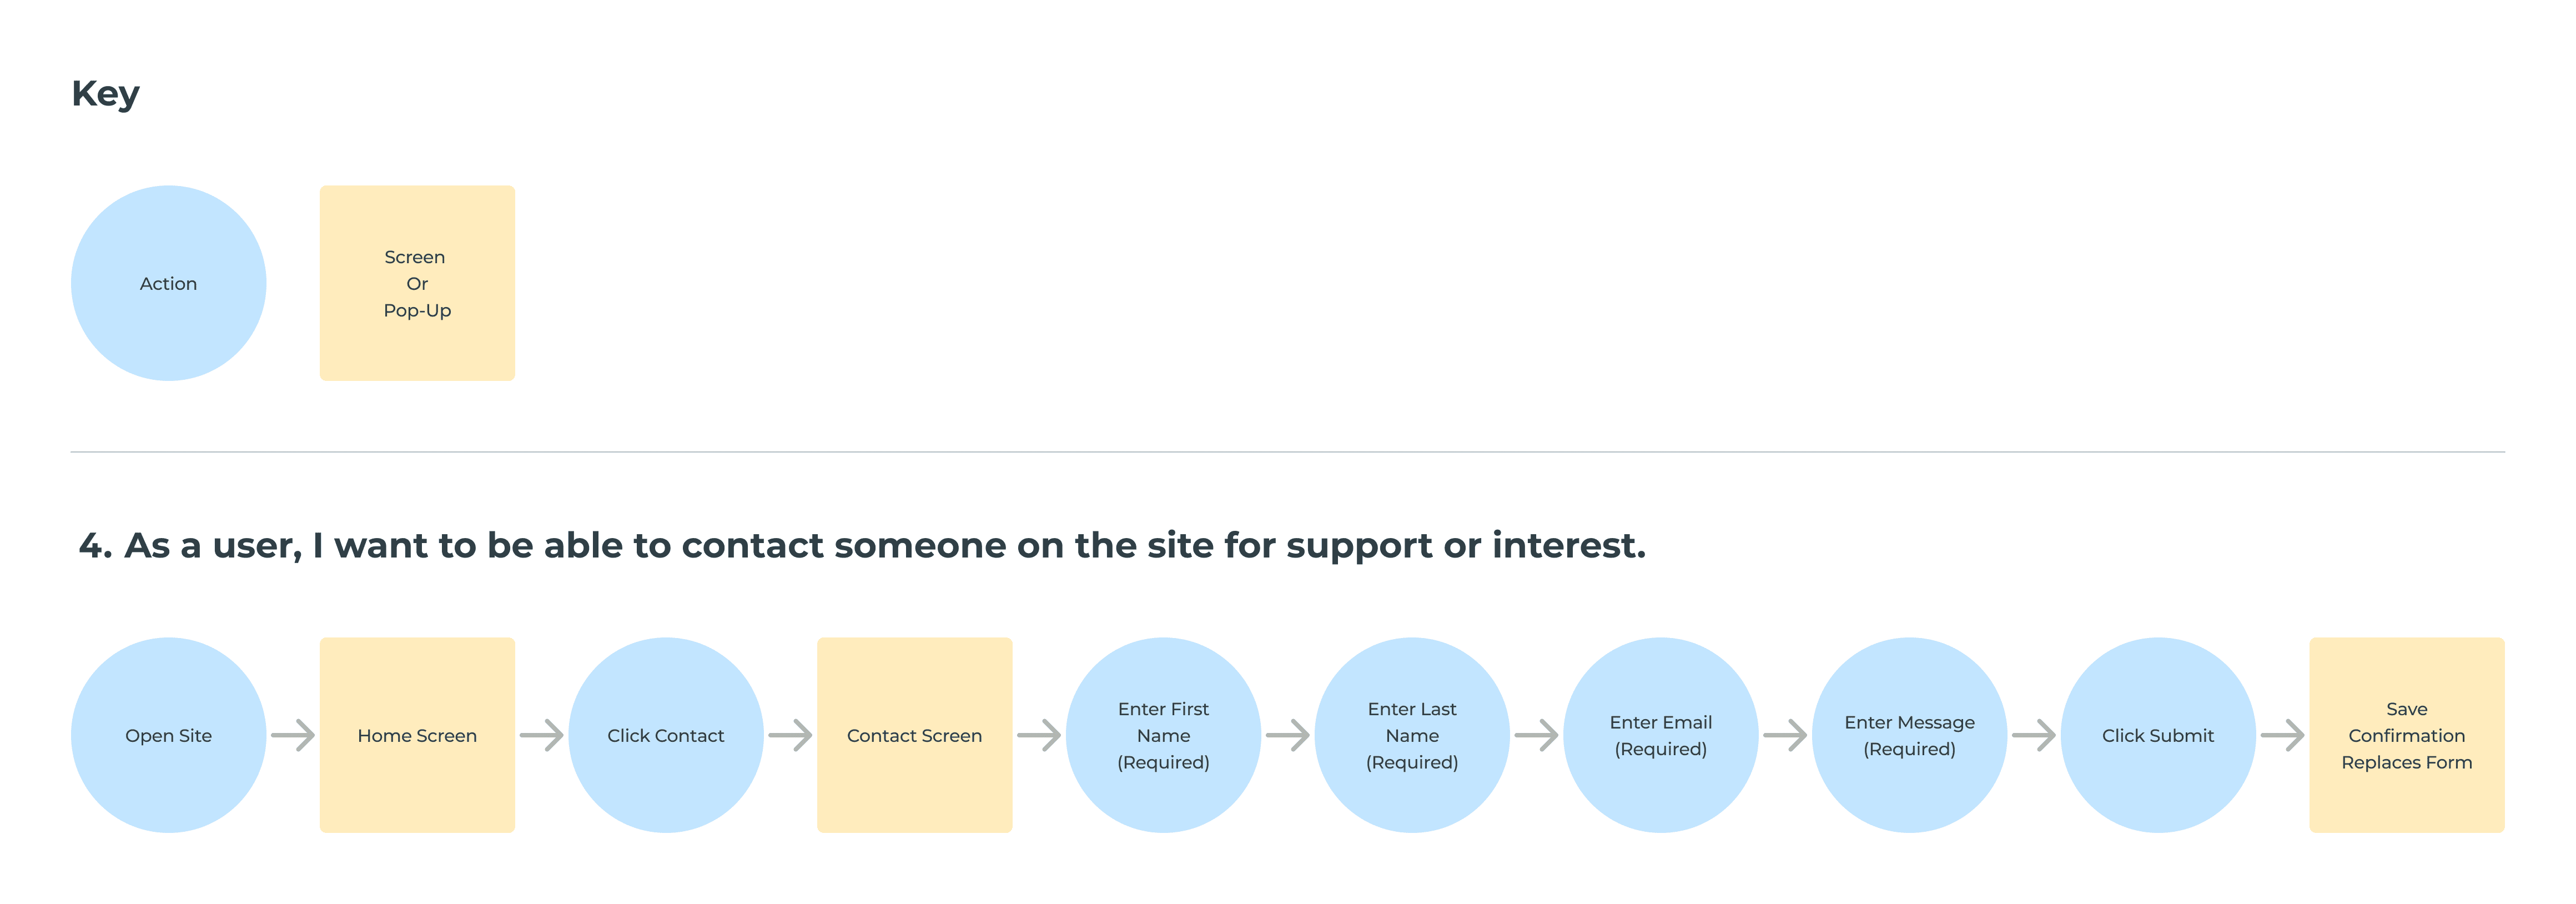The height and width of the screenshot is (904, 2576).
Task: Select the Screen Or Pop-Up square
Action: coord(417,283)
